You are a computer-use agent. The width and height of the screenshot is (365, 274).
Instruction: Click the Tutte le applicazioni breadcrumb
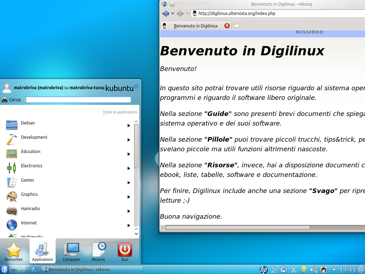pos(120,112)
